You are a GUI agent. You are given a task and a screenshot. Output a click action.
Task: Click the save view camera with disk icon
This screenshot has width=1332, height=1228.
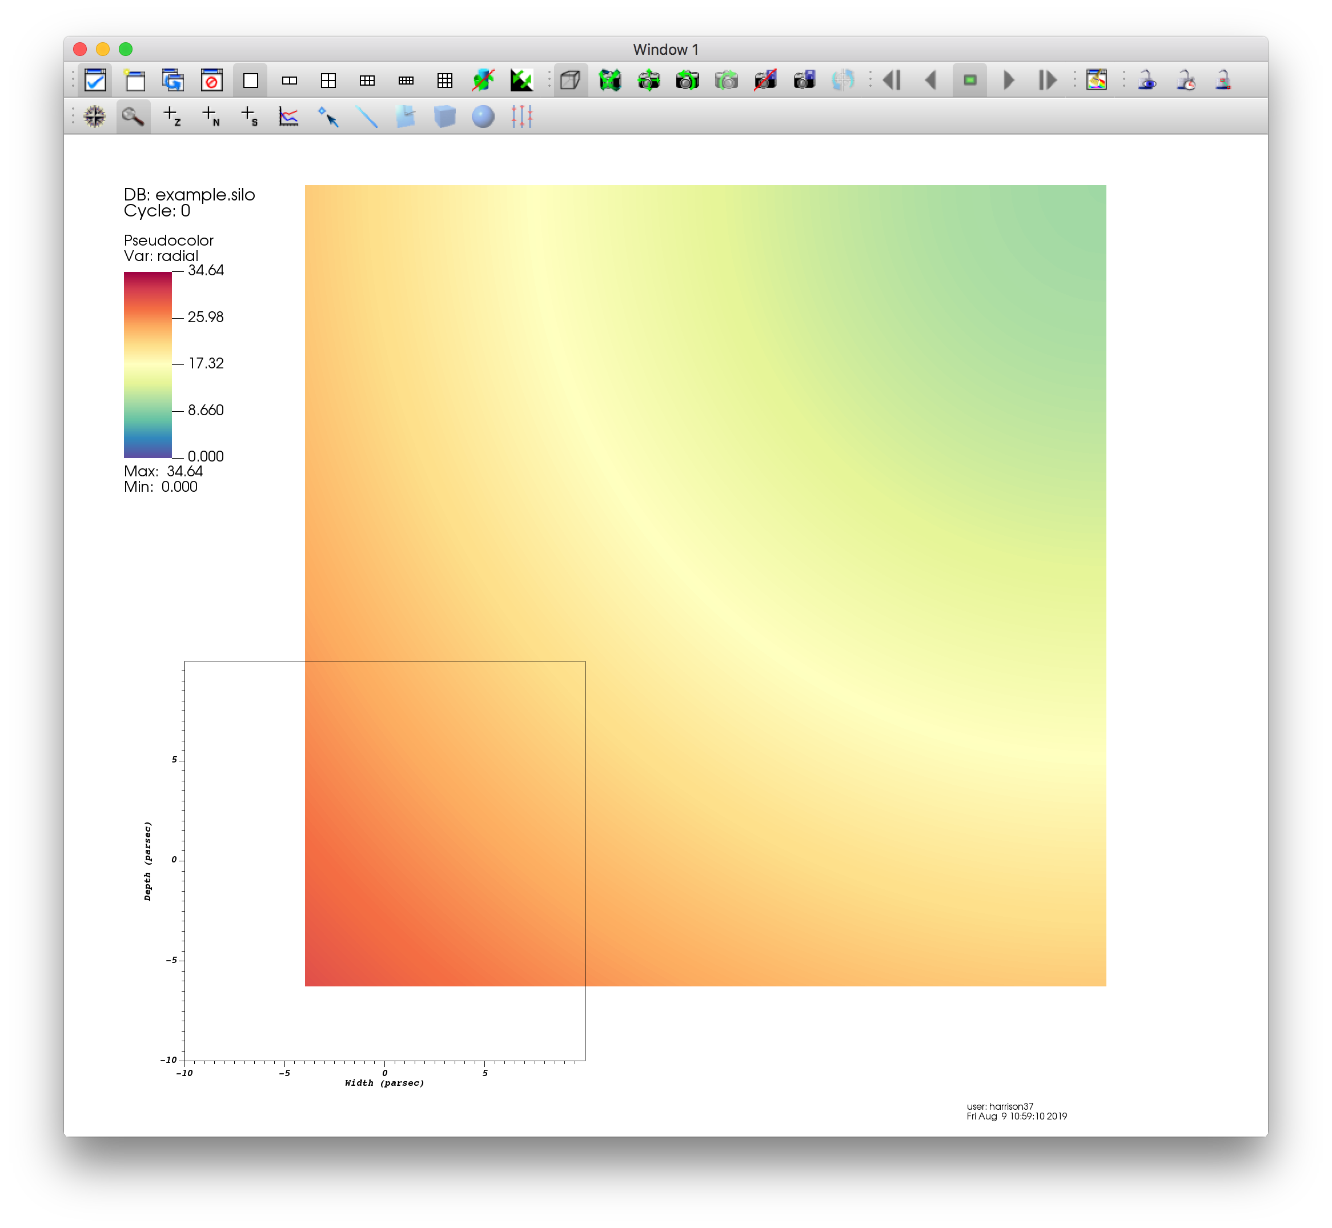804,81
